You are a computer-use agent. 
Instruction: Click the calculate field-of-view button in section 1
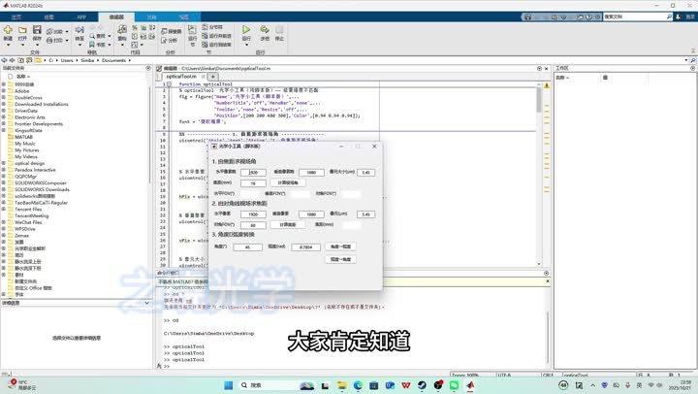point(288,182)
